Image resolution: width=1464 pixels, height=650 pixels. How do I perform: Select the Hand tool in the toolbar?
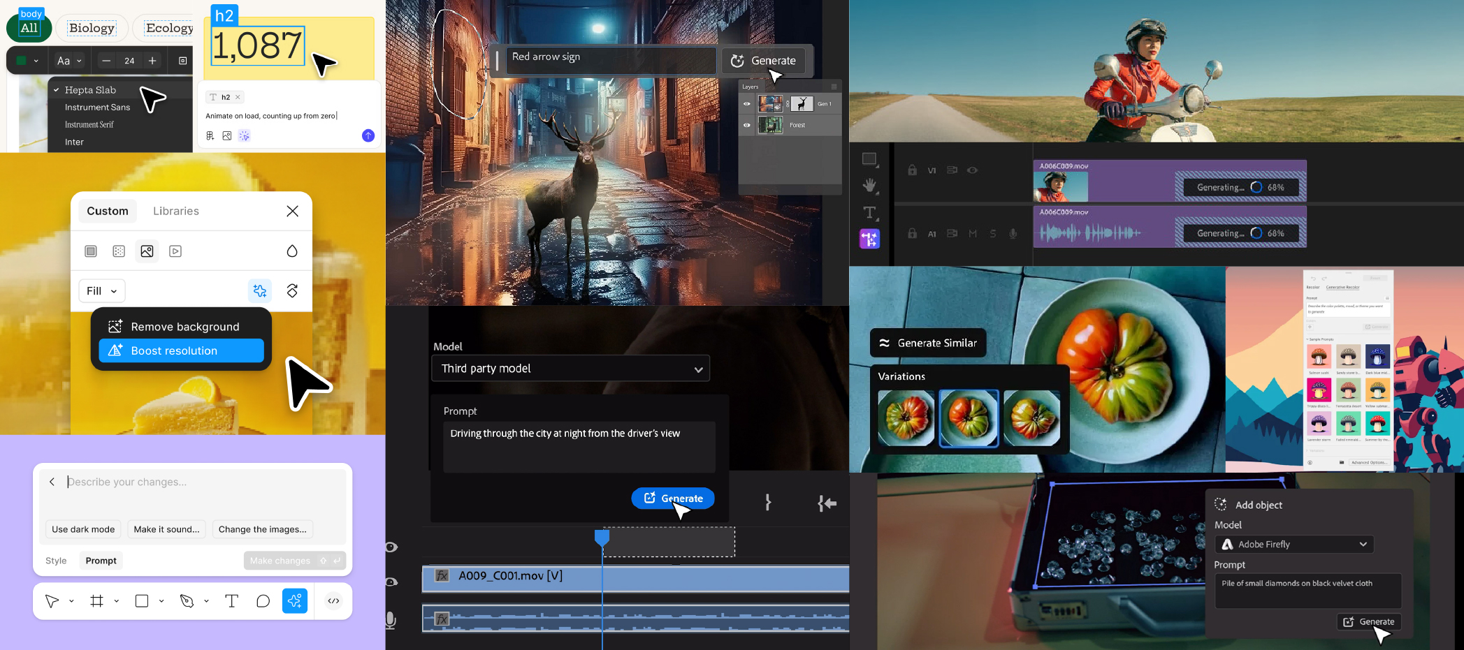pyautogui.click(x=870, y=186)
